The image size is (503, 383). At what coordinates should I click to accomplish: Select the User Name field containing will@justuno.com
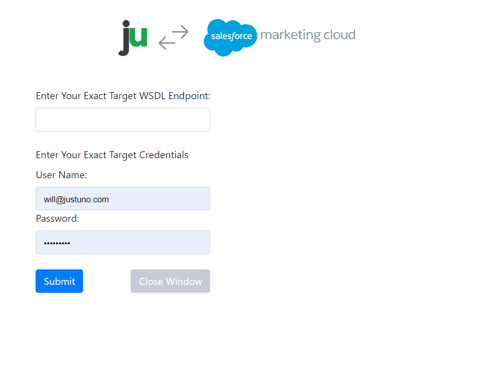click(123, 198)
